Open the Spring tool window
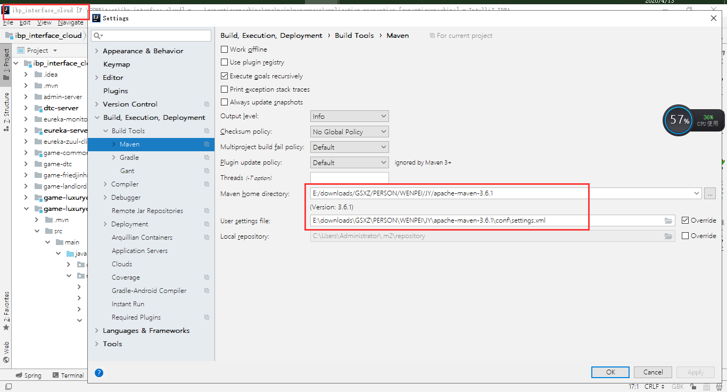Screen dimensions: 727x392 pyautogui.click(x=28, y=375)
